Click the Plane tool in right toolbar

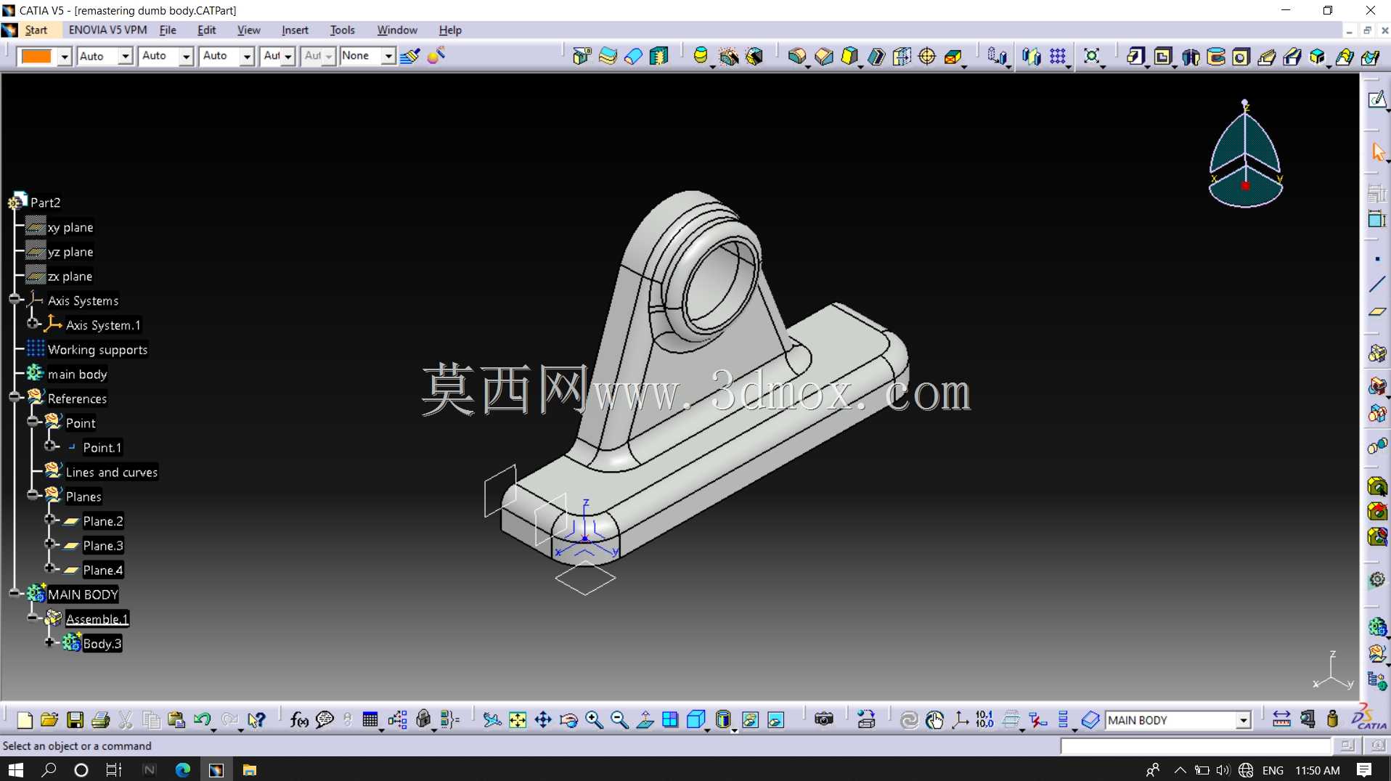[1376, 311]
